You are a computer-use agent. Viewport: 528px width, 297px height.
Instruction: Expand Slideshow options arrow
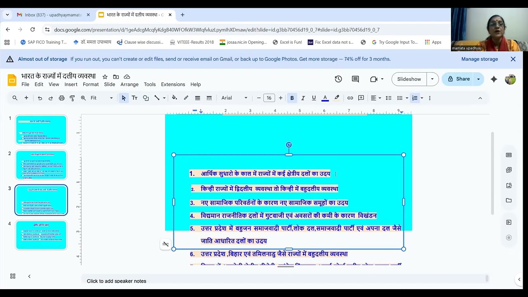tap(432, 79)
